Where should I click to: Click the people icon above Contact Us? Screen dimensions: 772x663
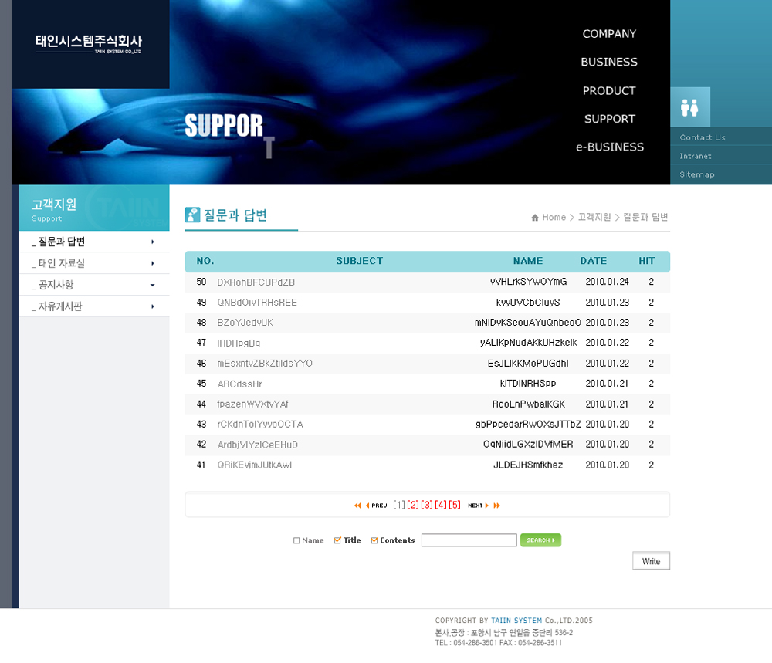[x=689, y=107]
